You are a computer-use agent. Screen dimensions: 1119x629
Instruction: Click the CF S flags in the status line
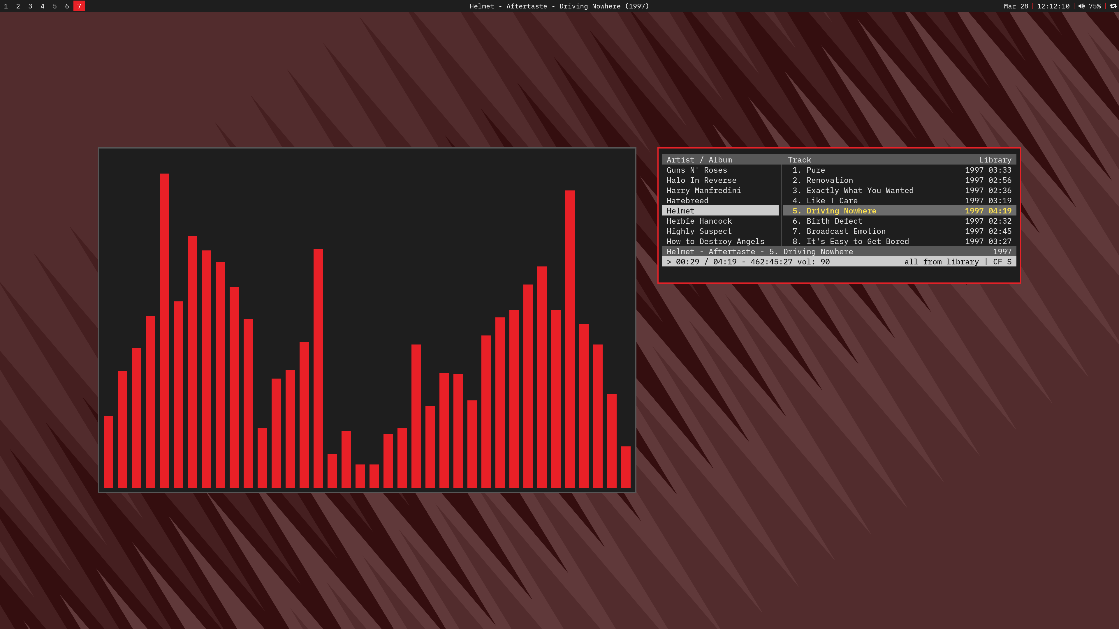1002,262
